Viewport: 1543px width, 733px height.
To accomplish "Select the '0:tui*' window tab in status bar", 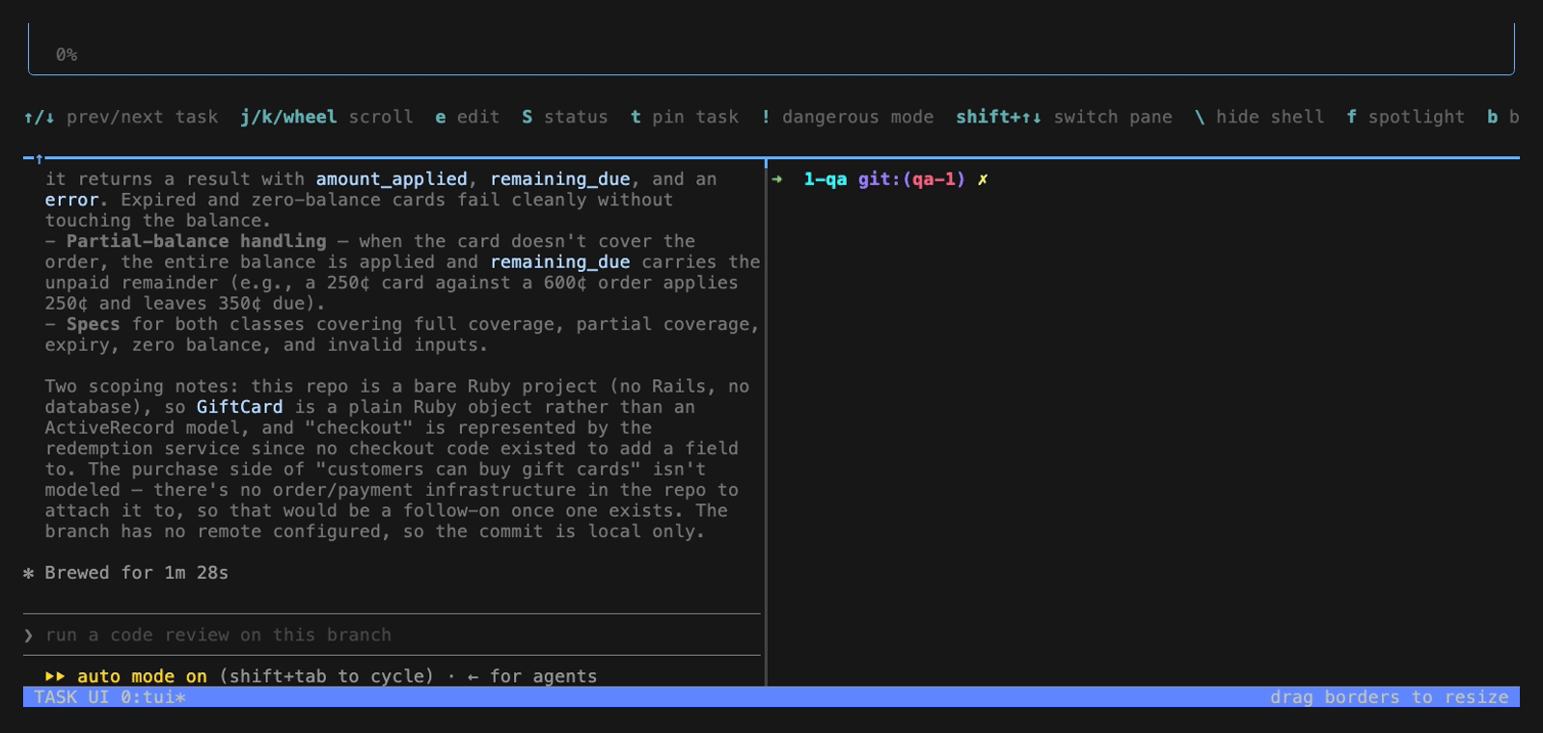I will click(x=153, y=696).
